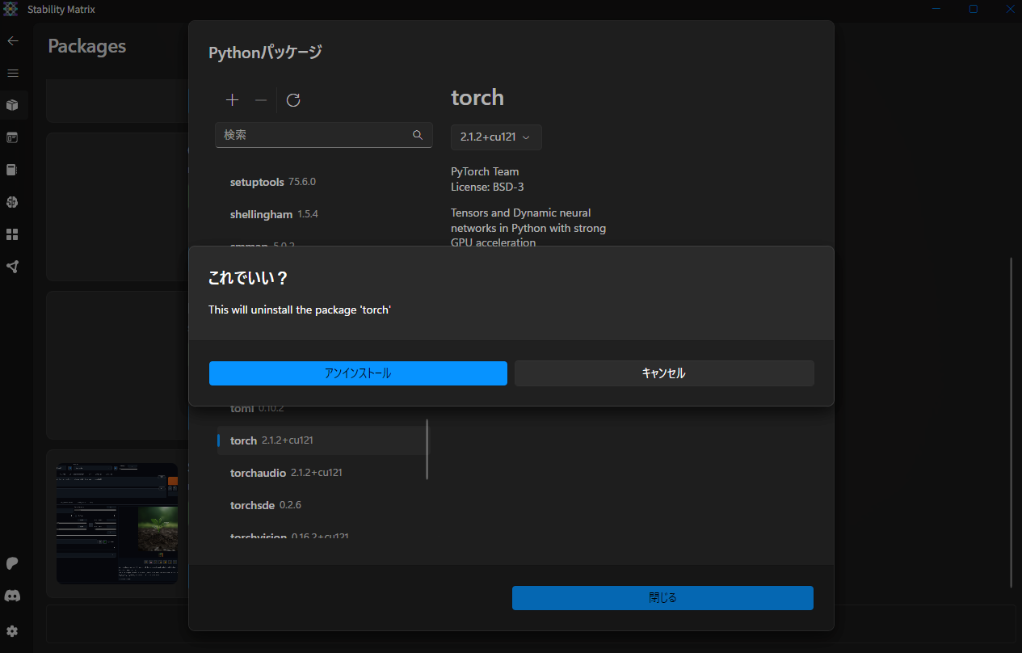The image size is (1022, 653).
Task: Click the 閉じる button
Action: point(662,598)
